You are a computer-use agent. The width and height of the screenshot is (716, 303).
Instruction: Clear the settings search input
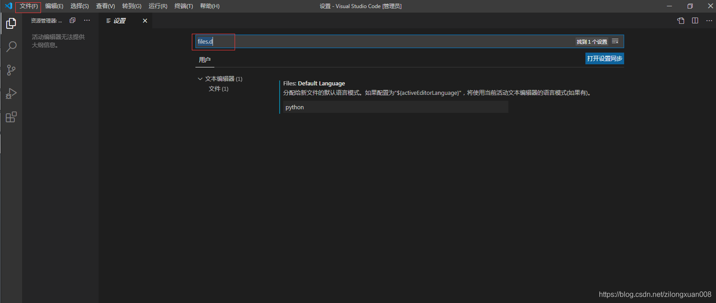click(615, 41)
